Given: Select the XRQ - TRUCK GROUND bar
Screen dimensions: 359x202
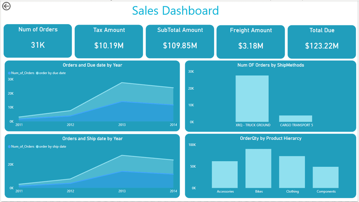Looking at the screenshot, I should coord(252,99).
